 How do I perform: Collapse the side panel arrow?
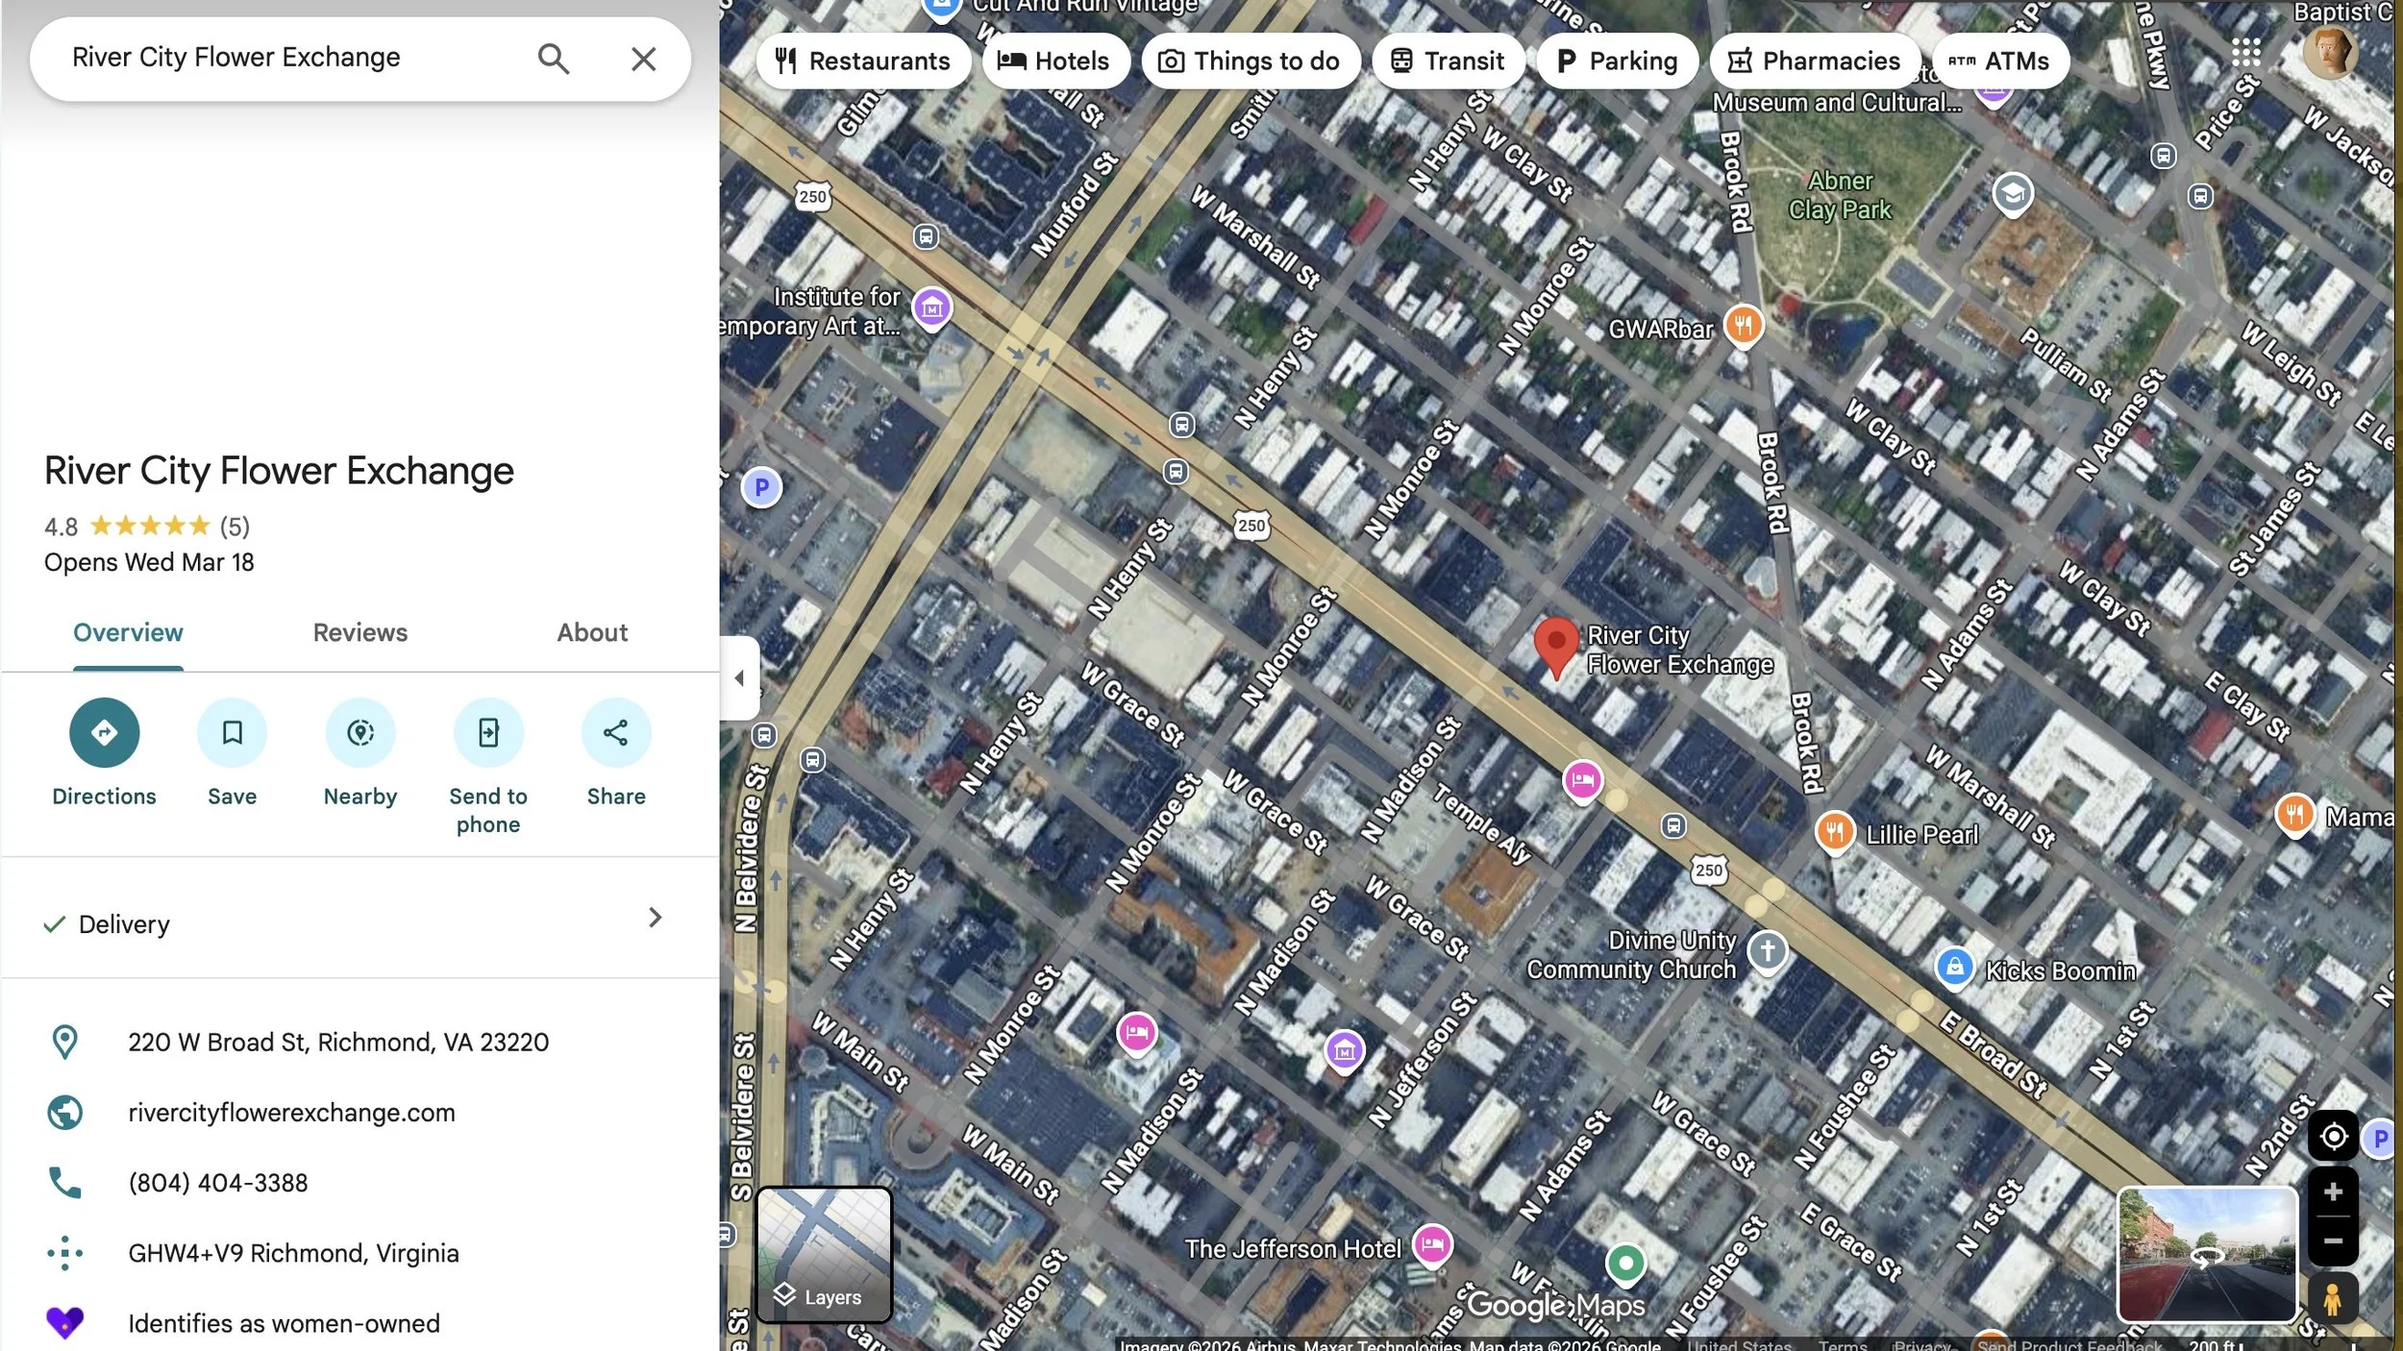739,677
